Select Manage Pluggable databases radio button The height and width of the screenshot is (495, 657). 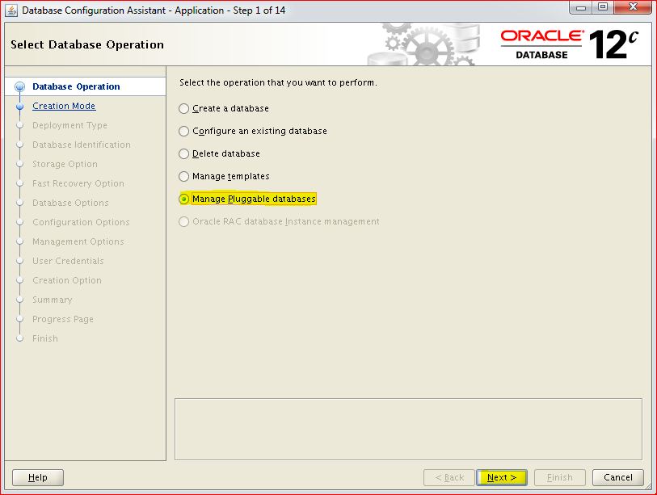[184, 199]
